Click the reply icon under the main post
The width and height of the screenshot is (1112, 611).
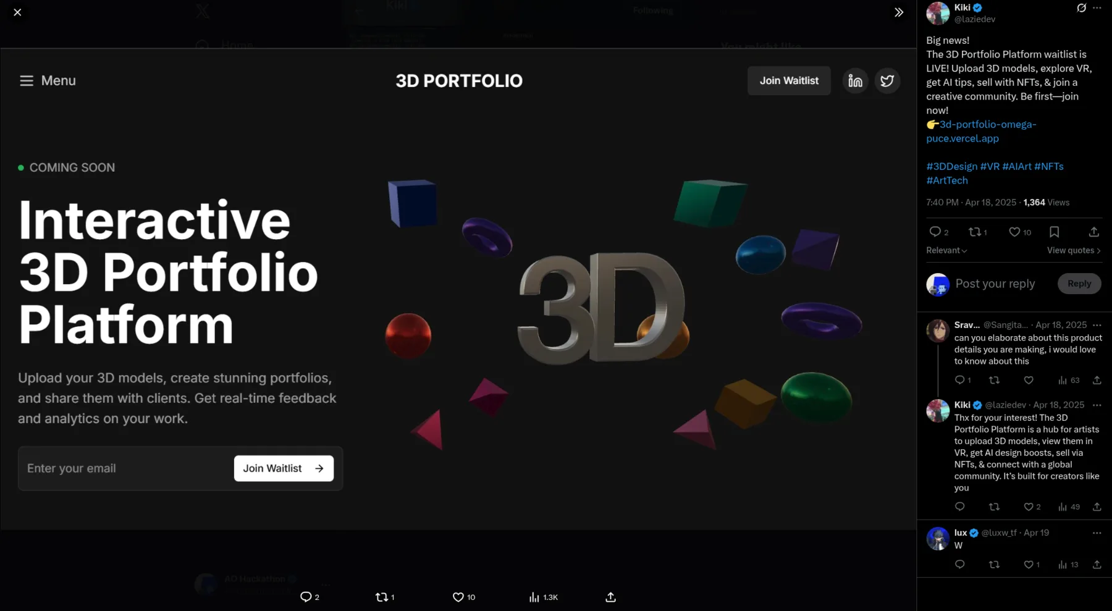[935, 232]
